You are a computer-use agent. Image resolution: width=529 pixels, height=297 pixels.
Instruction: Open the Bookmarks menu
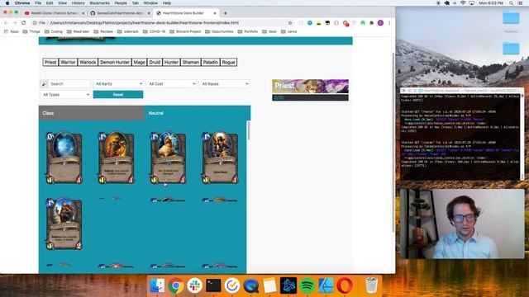(99, 3)
